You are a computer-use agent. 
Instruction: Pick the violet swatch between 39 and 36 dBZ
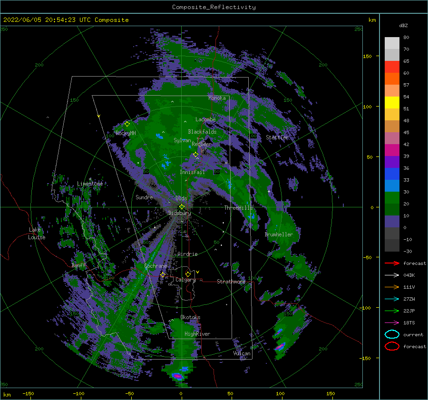point(392,162)
